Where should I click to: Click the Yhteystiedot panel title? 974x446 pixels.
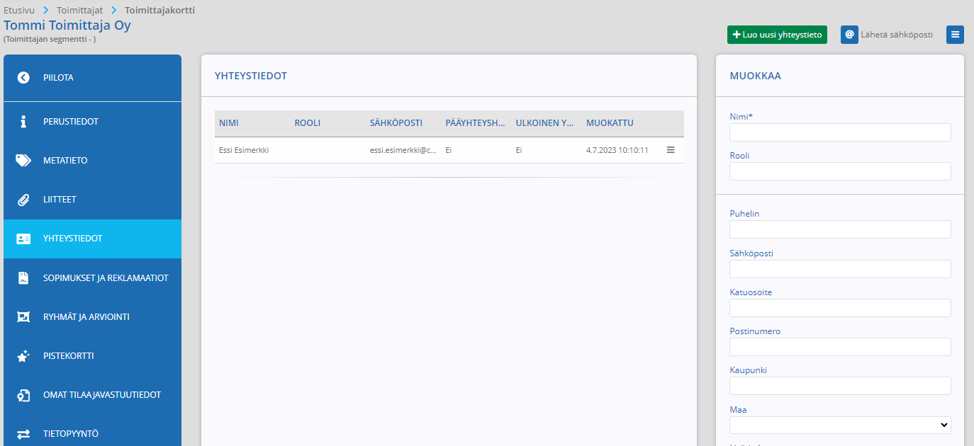pyautogui.click(x=251, y=76)
